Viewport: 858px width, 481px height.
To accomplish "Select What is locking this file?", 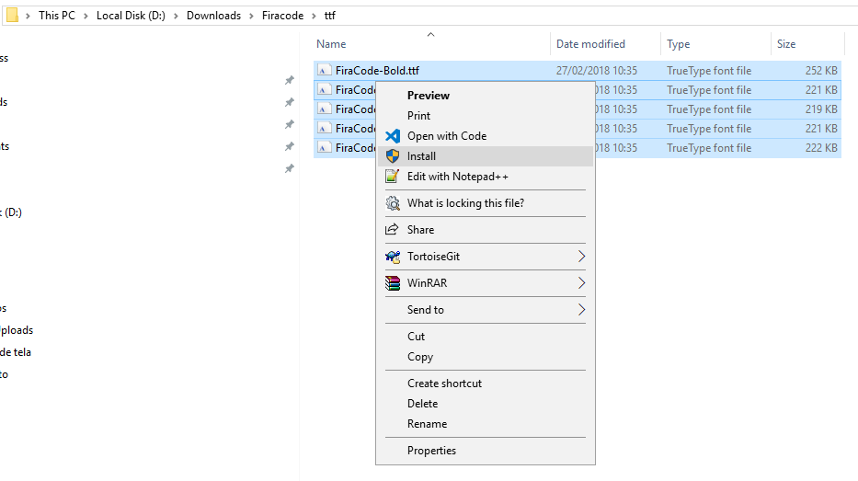I will 485,203.
